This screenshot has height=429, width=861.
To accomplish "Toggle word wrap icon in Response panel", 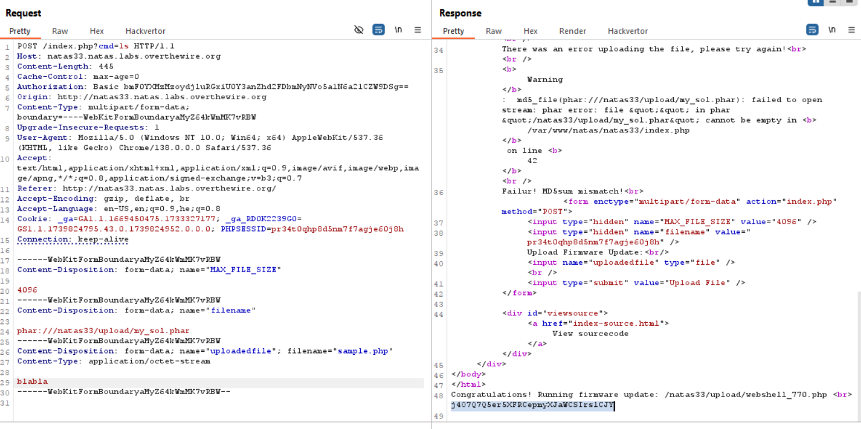I will pos(812,30).
